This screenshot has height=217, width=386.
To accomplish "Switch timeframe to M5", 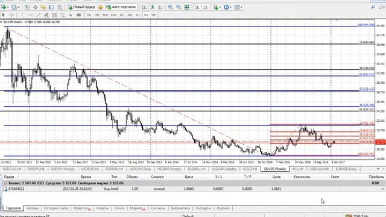I will [98, 15].
